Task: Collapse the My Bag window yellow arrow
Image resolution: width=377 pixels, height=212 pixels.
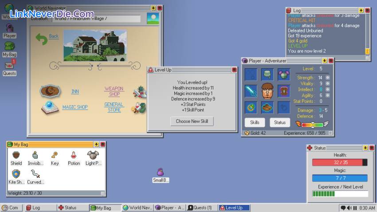Action: [96, 144]
